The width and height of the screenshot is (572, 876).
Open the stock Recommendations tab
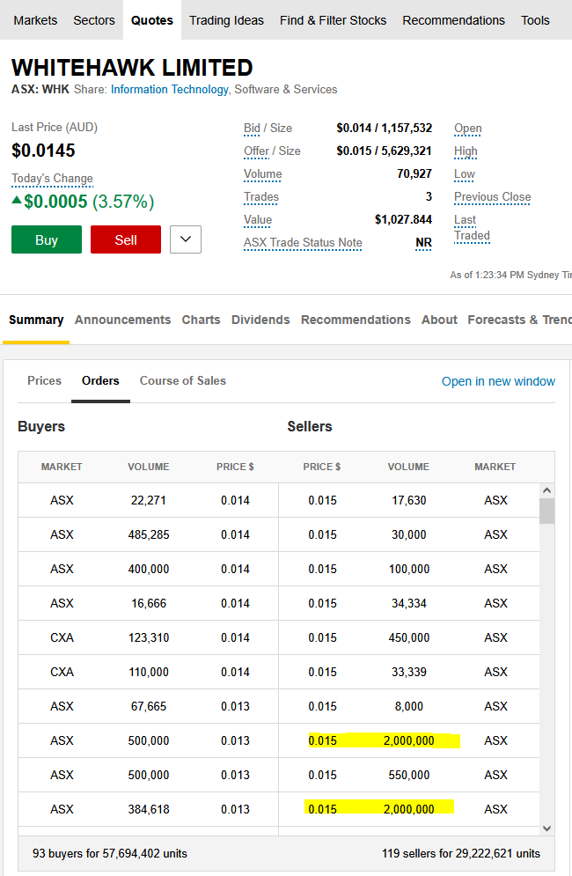356,320
